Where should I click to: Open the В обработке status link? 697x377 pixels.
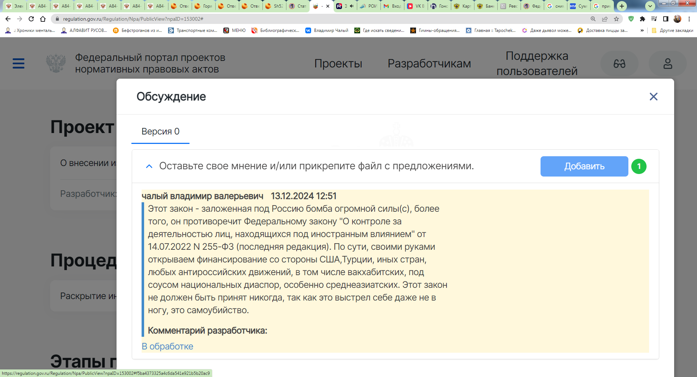167,346
